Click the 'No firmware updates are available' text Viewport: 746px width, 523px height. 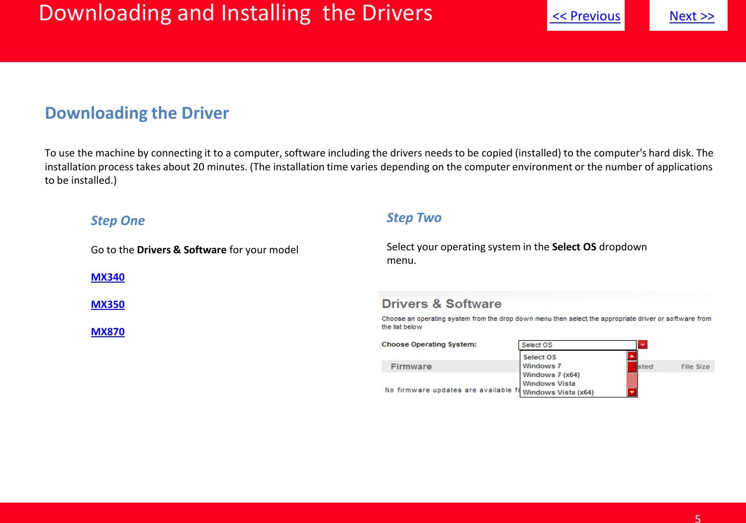click(x=452, y=390)
